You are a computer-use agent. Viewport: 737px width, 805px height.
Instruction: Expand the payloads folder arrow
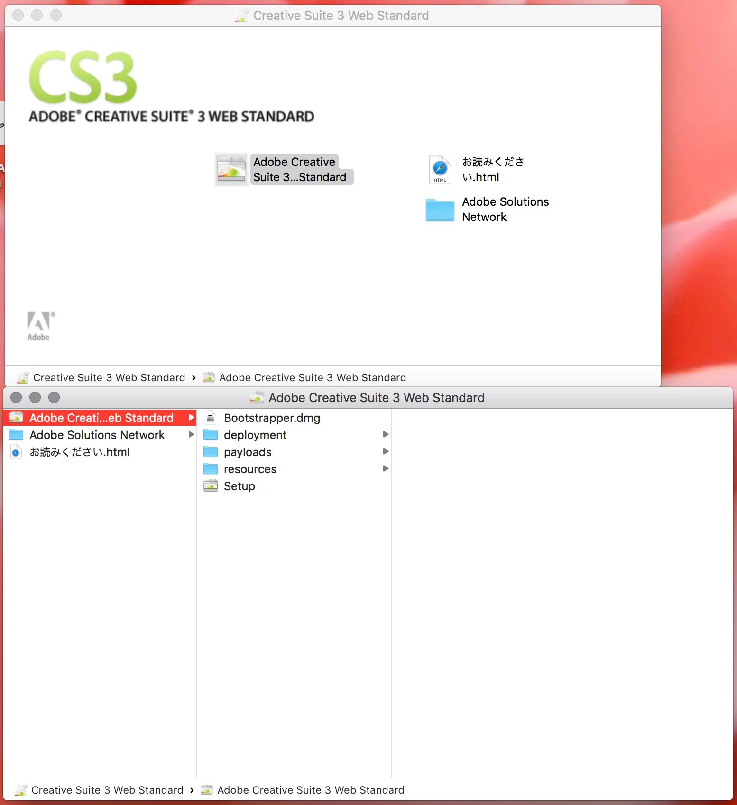point(386,451)
